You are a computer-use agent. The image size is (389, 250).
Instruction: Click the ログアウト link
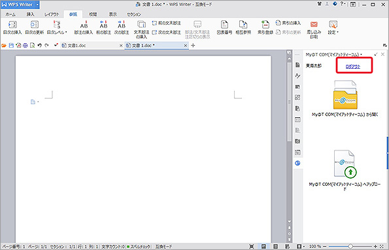click(x=353, y=67)
